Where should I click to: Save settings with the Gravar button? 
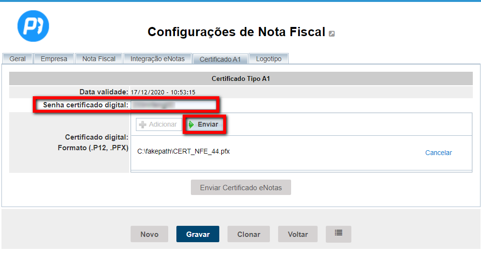[198, 234]
